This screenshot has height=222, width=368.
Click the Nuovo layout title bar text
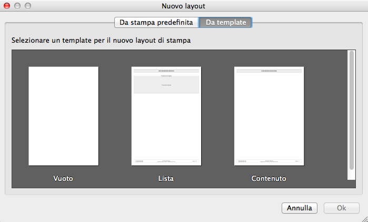tap(183, 6)
